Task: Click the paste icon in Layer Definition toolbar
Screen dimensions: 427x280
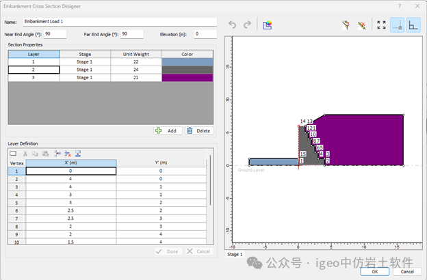Action: coord(45,154)
